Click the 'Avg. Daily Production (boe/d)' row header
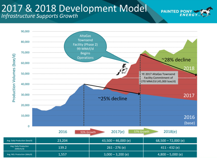The width and height of the screenshot is (217, 158). pyautogui.click(x=20, y=141)
